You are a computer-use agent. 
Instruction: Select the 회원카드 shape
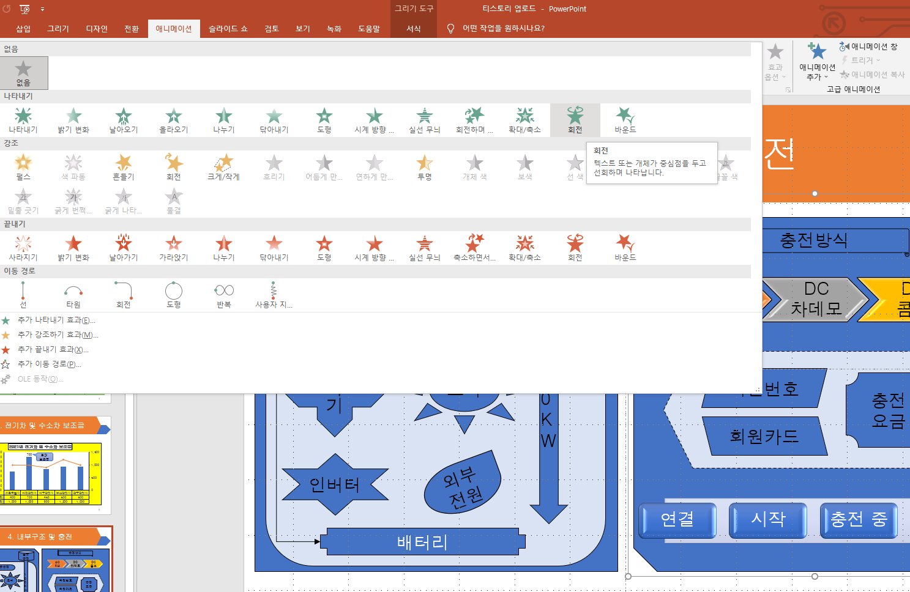coord(764,436)
